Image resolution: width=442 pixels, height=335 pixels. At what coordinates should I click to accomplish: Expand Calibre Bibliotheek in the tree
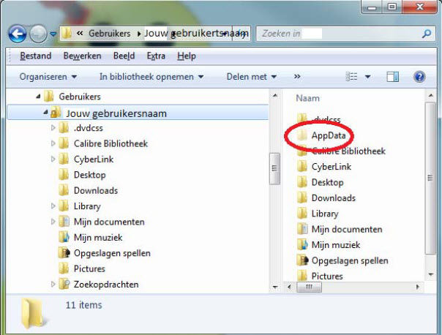tap(53, 143)
